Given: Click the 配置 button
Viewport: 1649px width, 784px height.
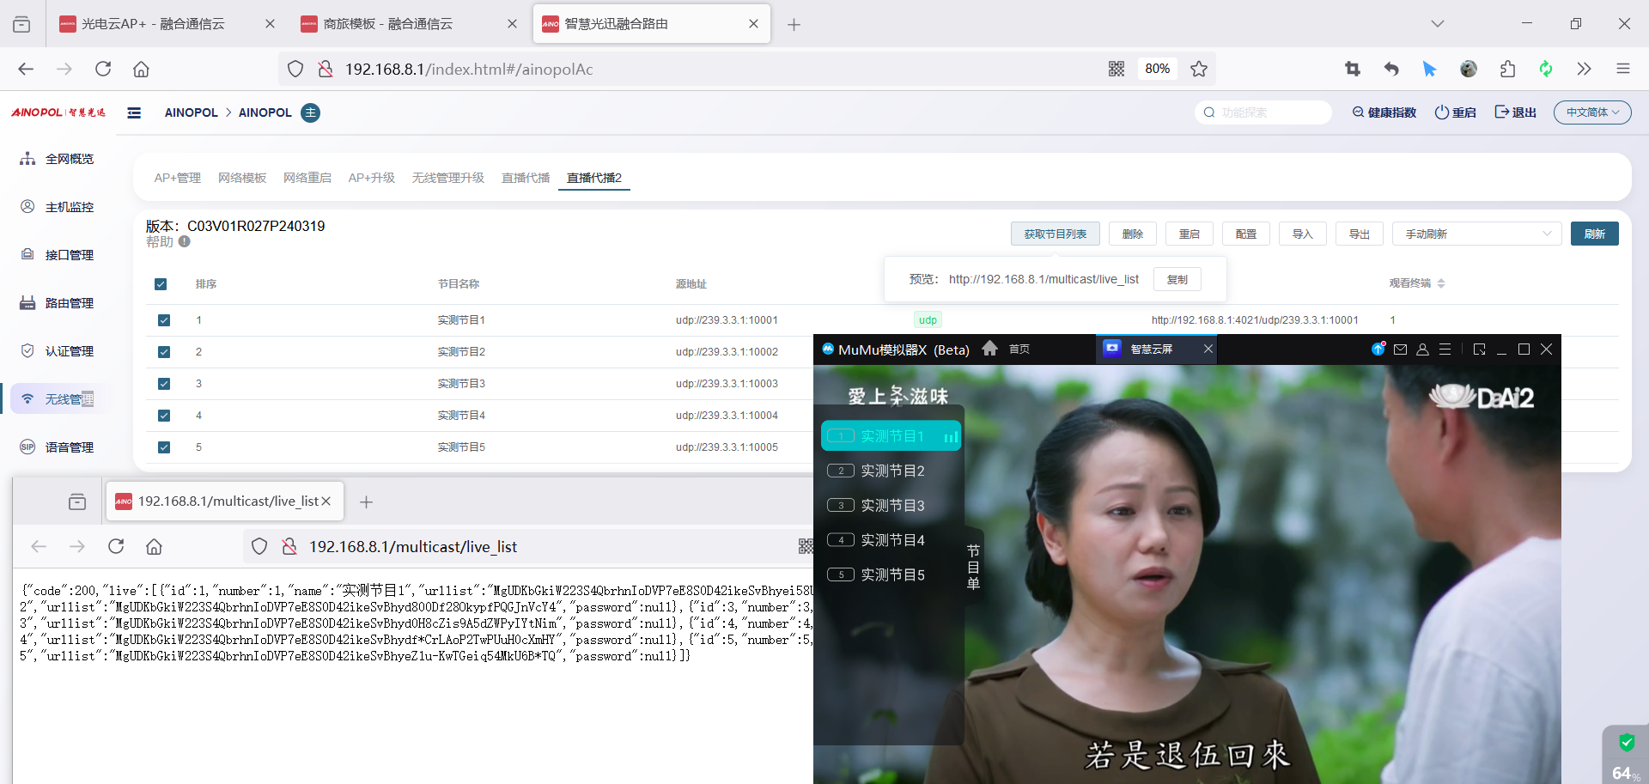Looking at the screenshot, I should (x=1246, y=234).
